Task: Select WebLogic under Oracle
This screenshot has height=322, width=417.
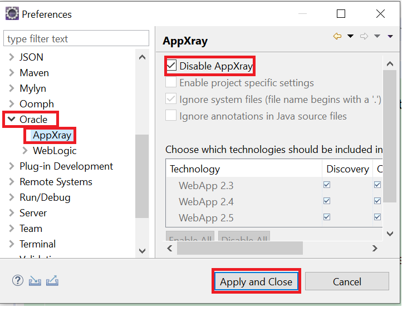Action: pyautogui.click(x=55, y=151)
